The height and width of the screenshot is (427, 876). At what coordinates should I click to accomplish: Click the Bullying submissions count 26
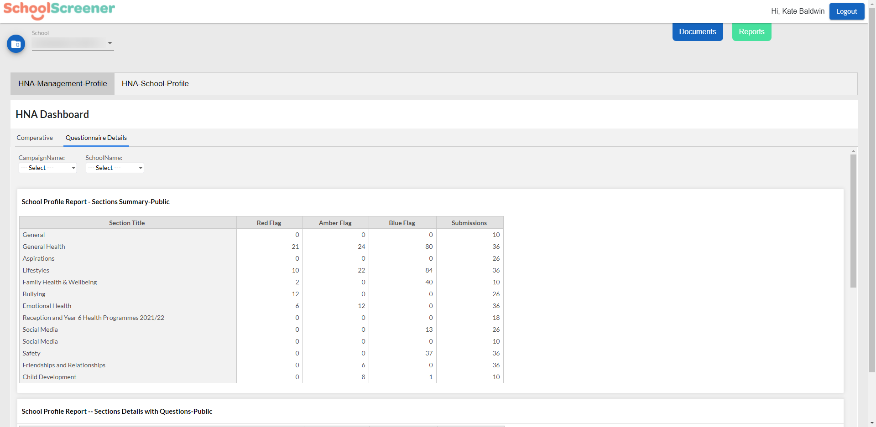click(x=496, y=294)
